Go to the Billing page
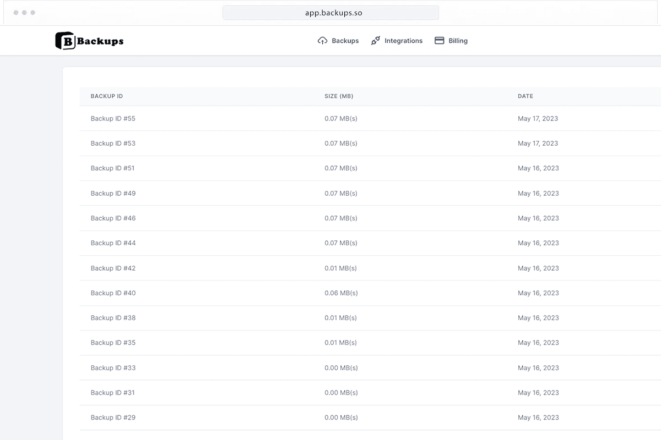This screenshot has height=440, width=661. 458,41
